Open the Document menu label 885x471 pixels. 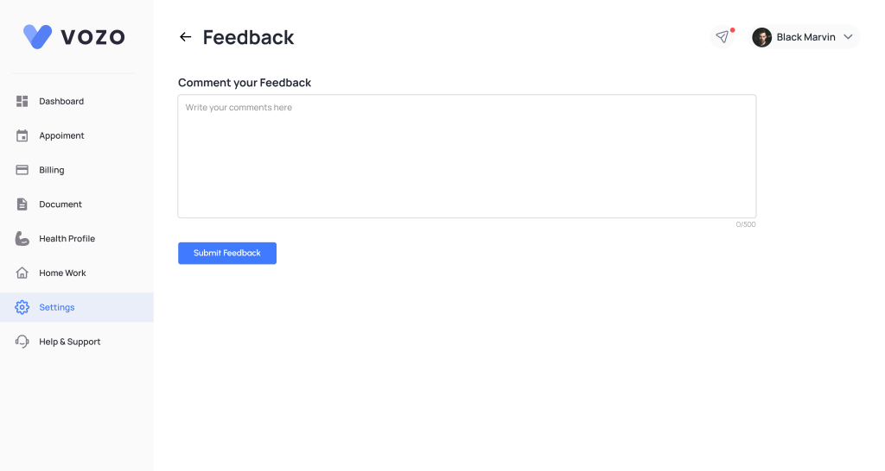pyautogui.click(x=60, y=204)
